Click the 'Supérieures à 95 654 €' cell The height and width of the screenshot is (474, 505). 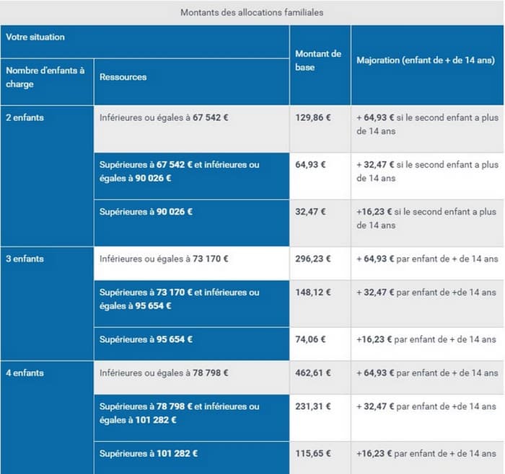click(x=192, y=344)
